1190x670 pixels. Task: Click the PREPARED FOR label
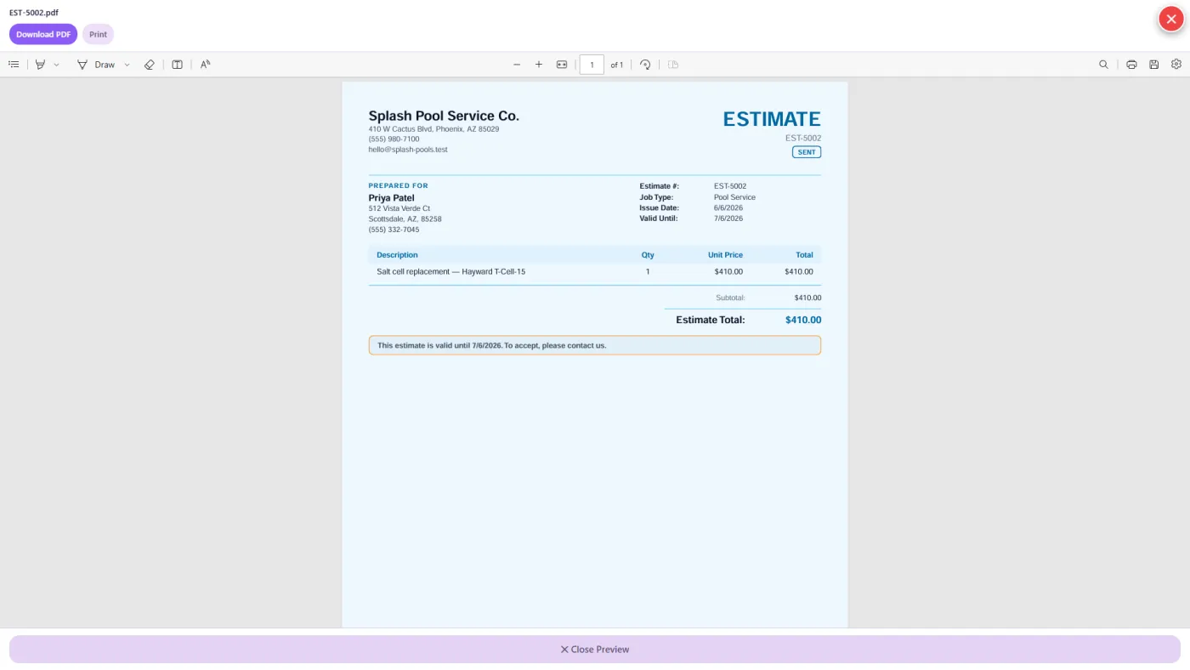399,185
